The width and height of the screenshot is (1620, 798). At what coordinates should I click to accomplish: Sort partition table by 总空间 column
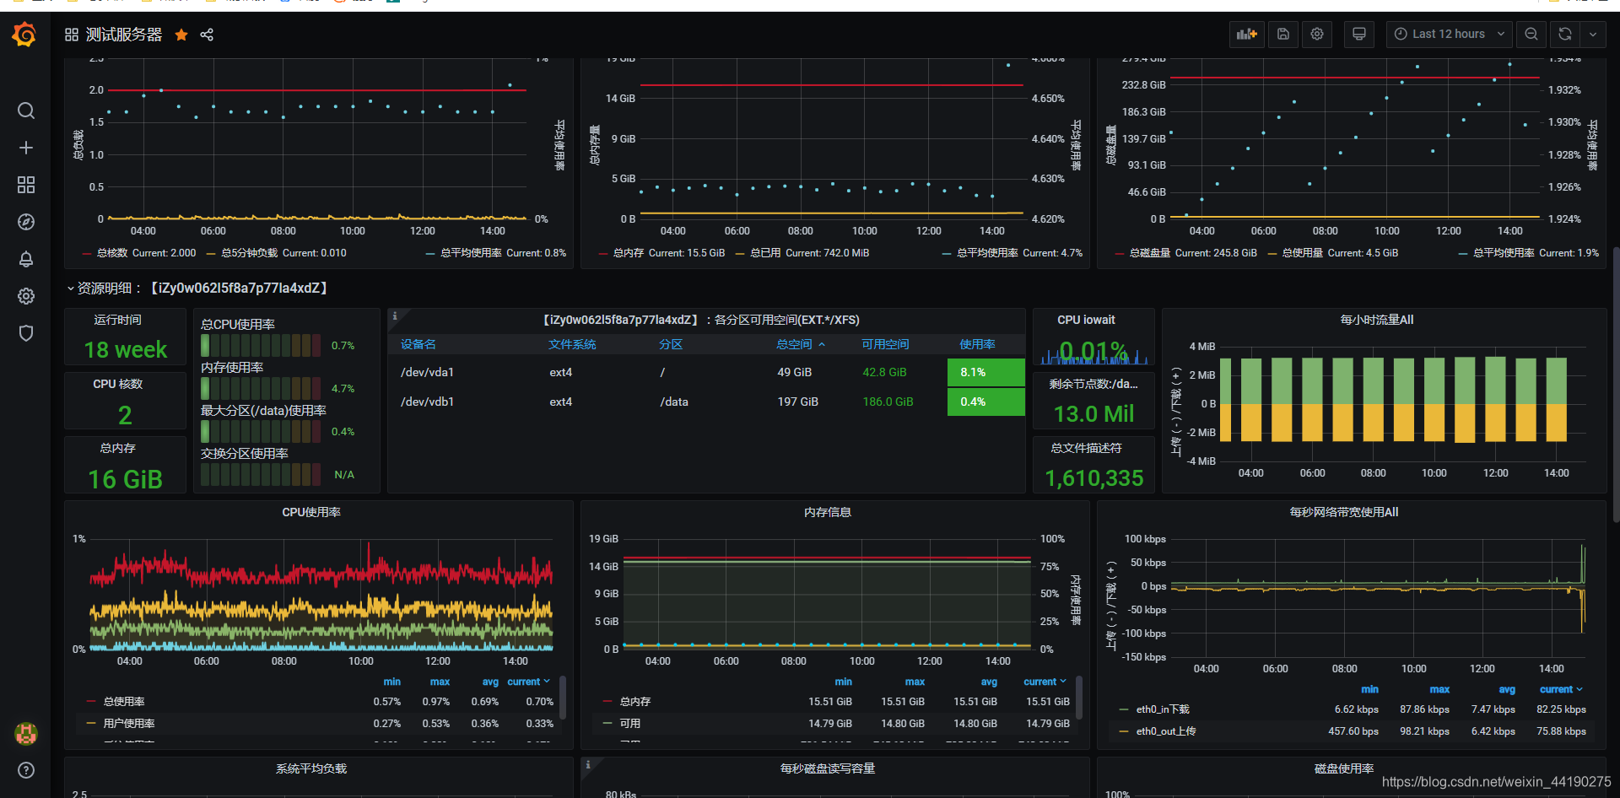(x=800, y=344)
